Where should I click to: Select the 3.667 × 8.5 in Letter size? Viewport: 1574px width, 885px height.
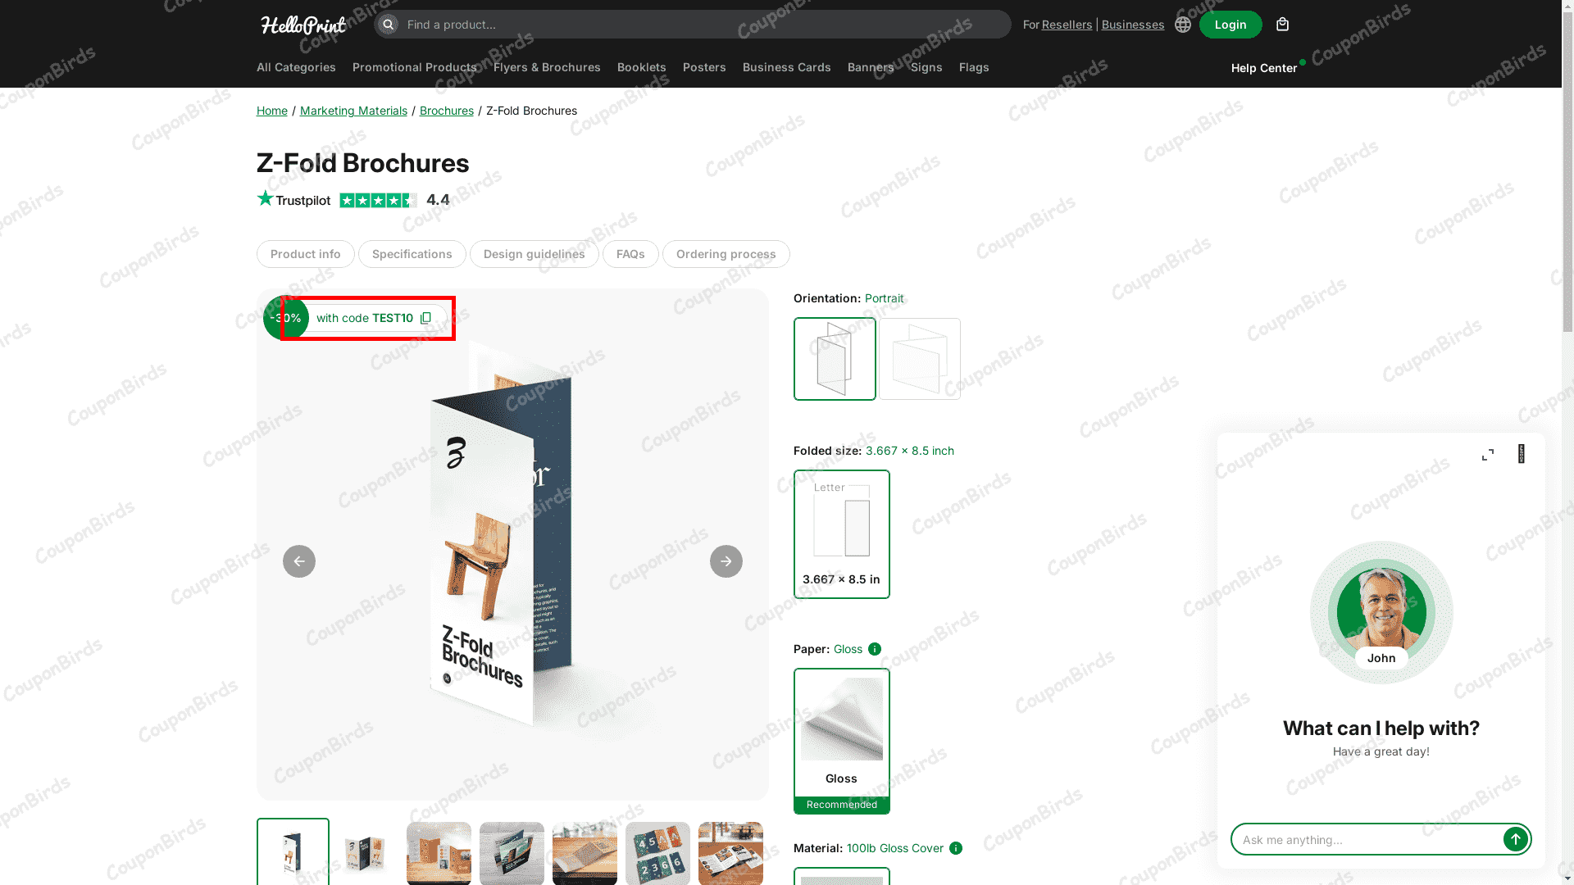842,534
